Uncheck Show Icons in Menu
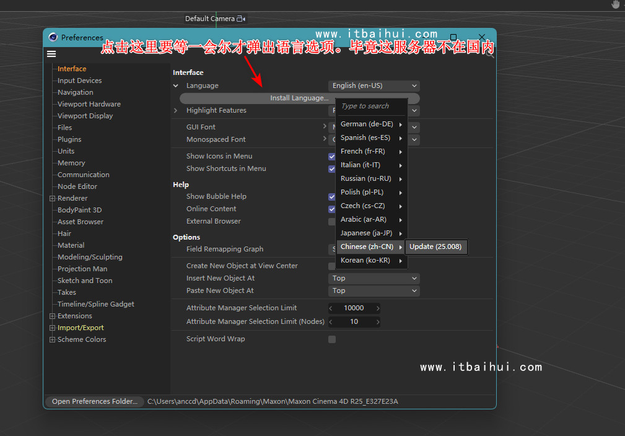The height and width of the screenshot is (436, 625). click(332, 156)
